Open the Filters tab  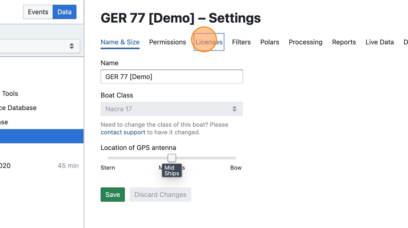tap(241, 42)
